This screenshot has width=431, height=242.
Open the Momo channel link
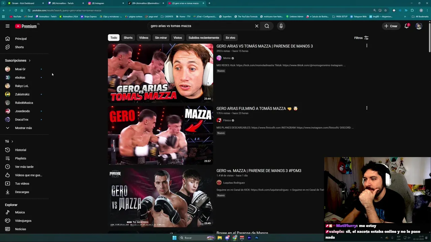point(227,58)
